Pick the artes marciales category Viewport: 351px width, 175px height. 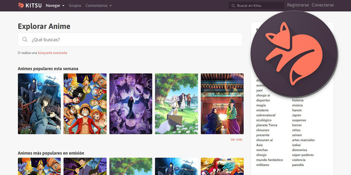[303, 140]
